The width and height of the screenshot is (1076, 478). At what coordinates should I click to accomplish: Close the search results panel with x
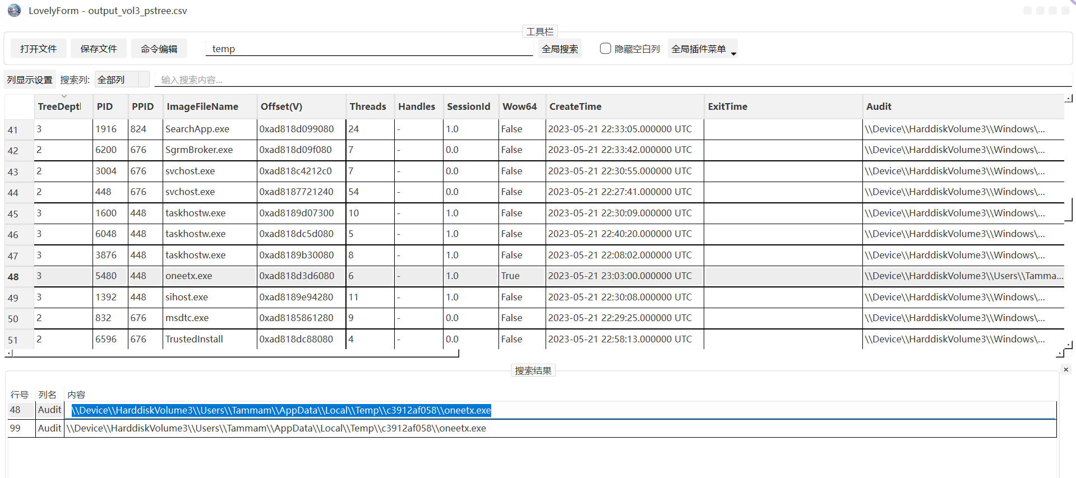point(1066,370)
